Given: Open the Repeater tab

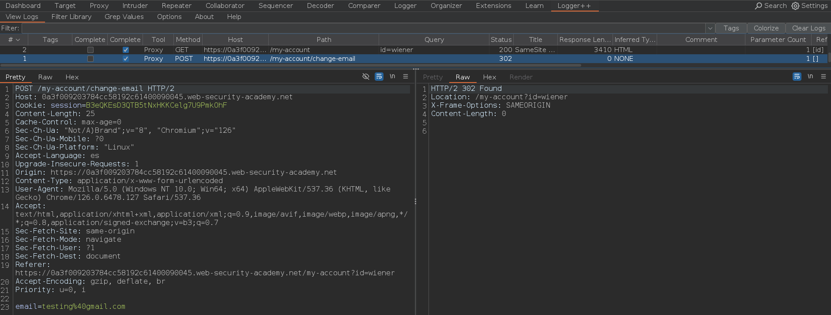Looking at the screenshot, I should coord(177,6).
